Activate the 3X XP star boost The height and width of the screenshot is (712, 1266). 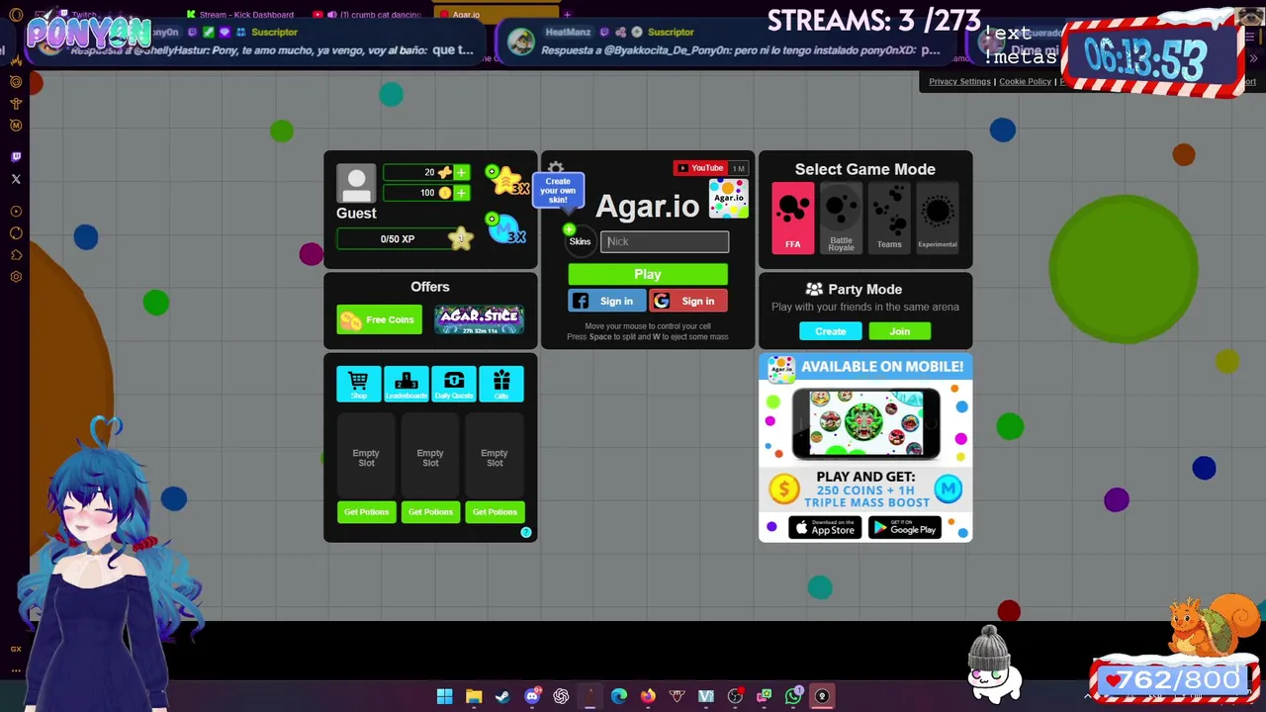click(509, 182)
